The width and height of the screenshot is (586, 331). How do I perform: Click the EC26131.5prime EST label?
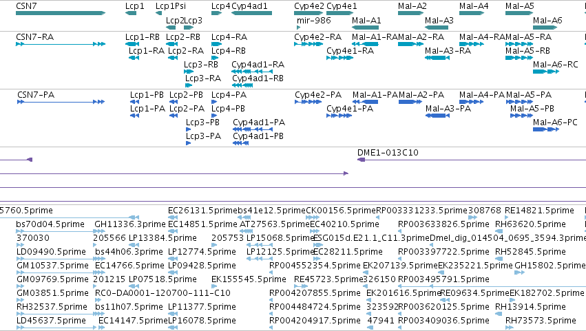click(x=203, y=211)
